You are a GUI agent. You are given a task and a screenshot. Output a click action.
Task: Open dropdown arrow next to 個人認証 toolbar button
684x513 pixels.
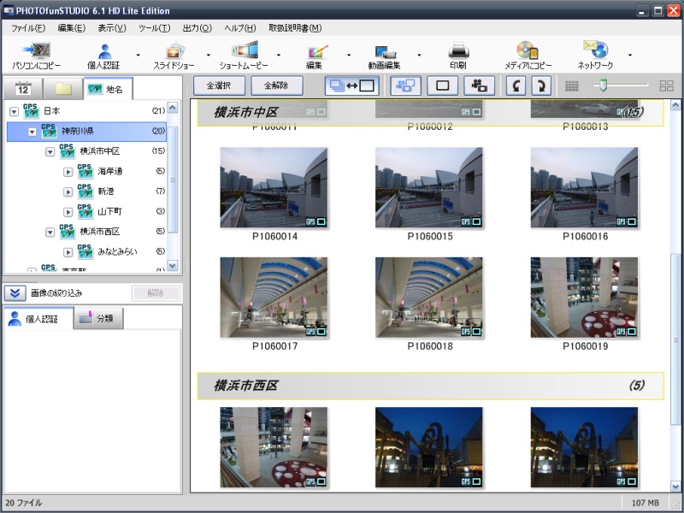138,56
